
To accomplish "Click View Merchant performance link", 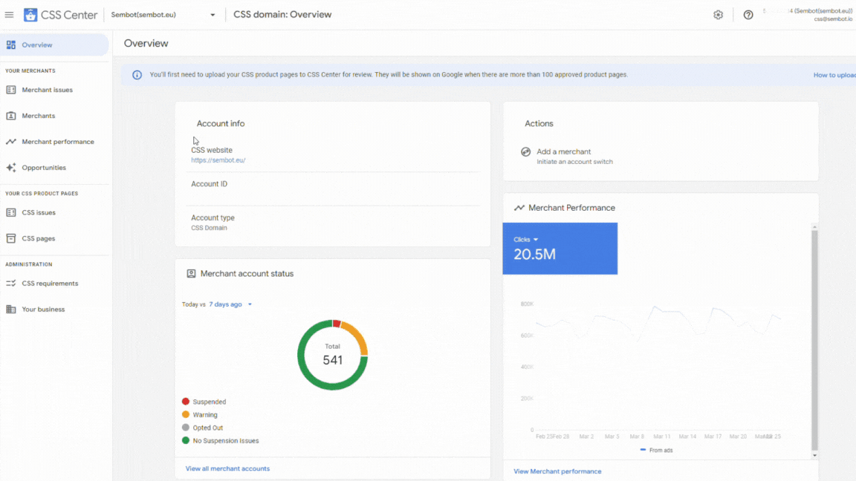I will (557, 471).
